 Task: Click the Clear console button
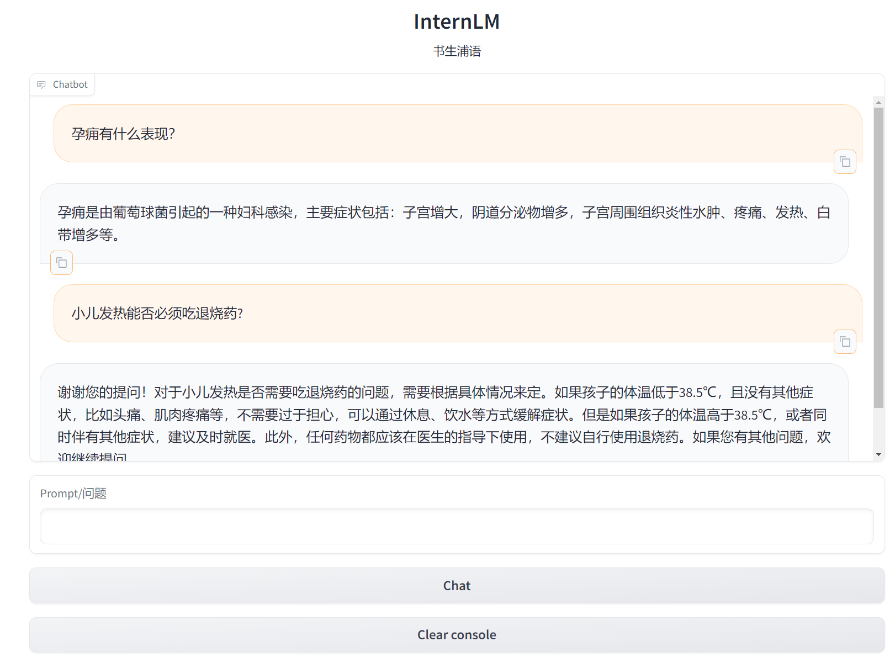[x=457, y=635]
